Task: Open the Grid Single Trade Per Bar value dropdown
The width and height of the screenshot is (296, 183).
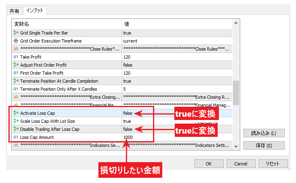Action: [x=177, y=33]
